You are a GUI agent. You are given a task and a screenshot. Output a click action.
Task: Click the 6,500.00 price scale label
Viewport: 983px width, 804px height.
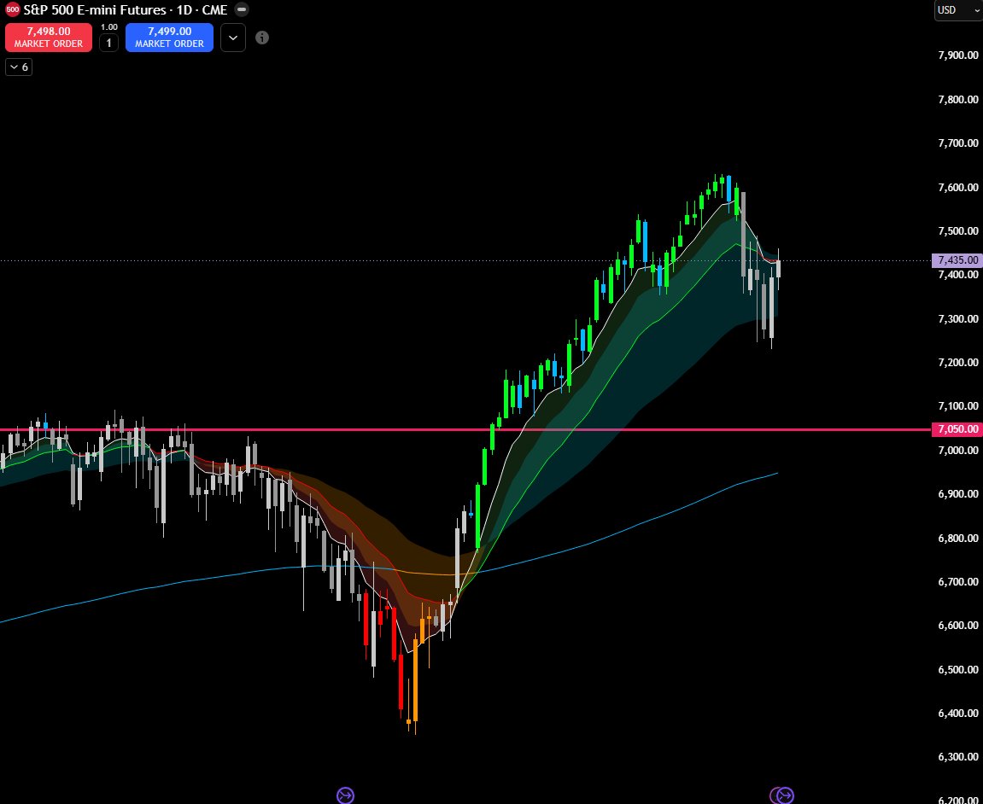click(958, 669)
